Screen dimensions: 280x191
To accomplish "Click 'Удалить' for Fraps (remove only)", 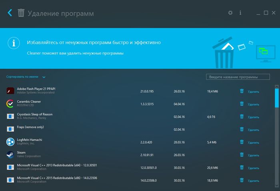I will point(253,130).
